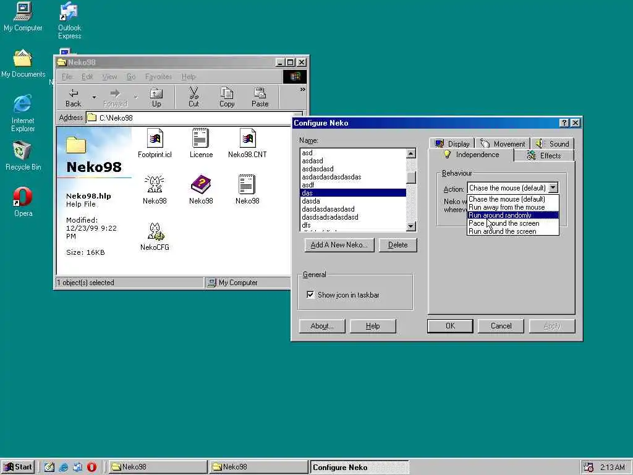The width and height of the screenshot is (633, 475).
Task: Select the Footprint.icl file icon
Action: tap(155, 143)
